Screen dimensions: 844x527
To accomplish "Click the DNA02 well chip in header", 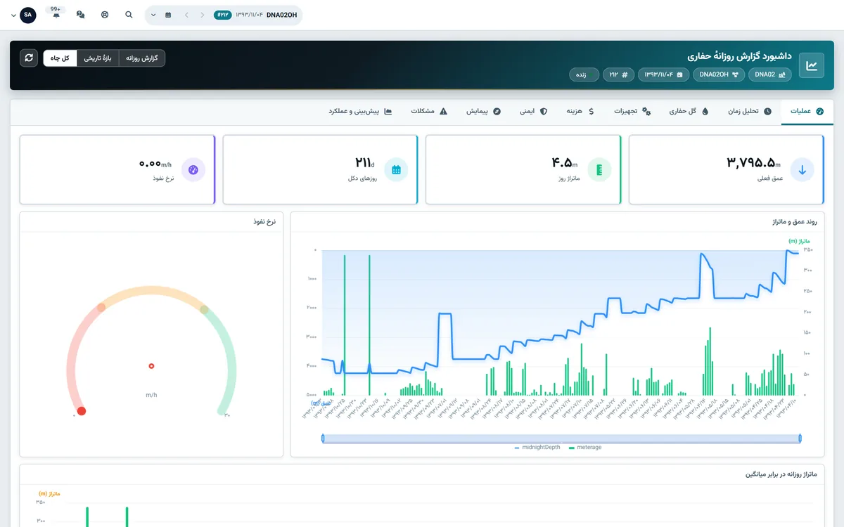I will (770, 74).
